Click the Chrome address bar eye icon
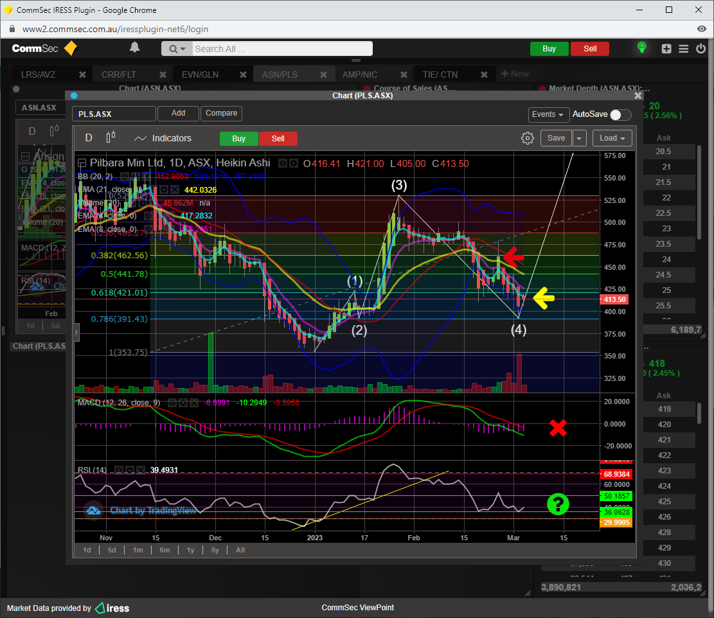 pyautogui.click(x=702, y=29)
